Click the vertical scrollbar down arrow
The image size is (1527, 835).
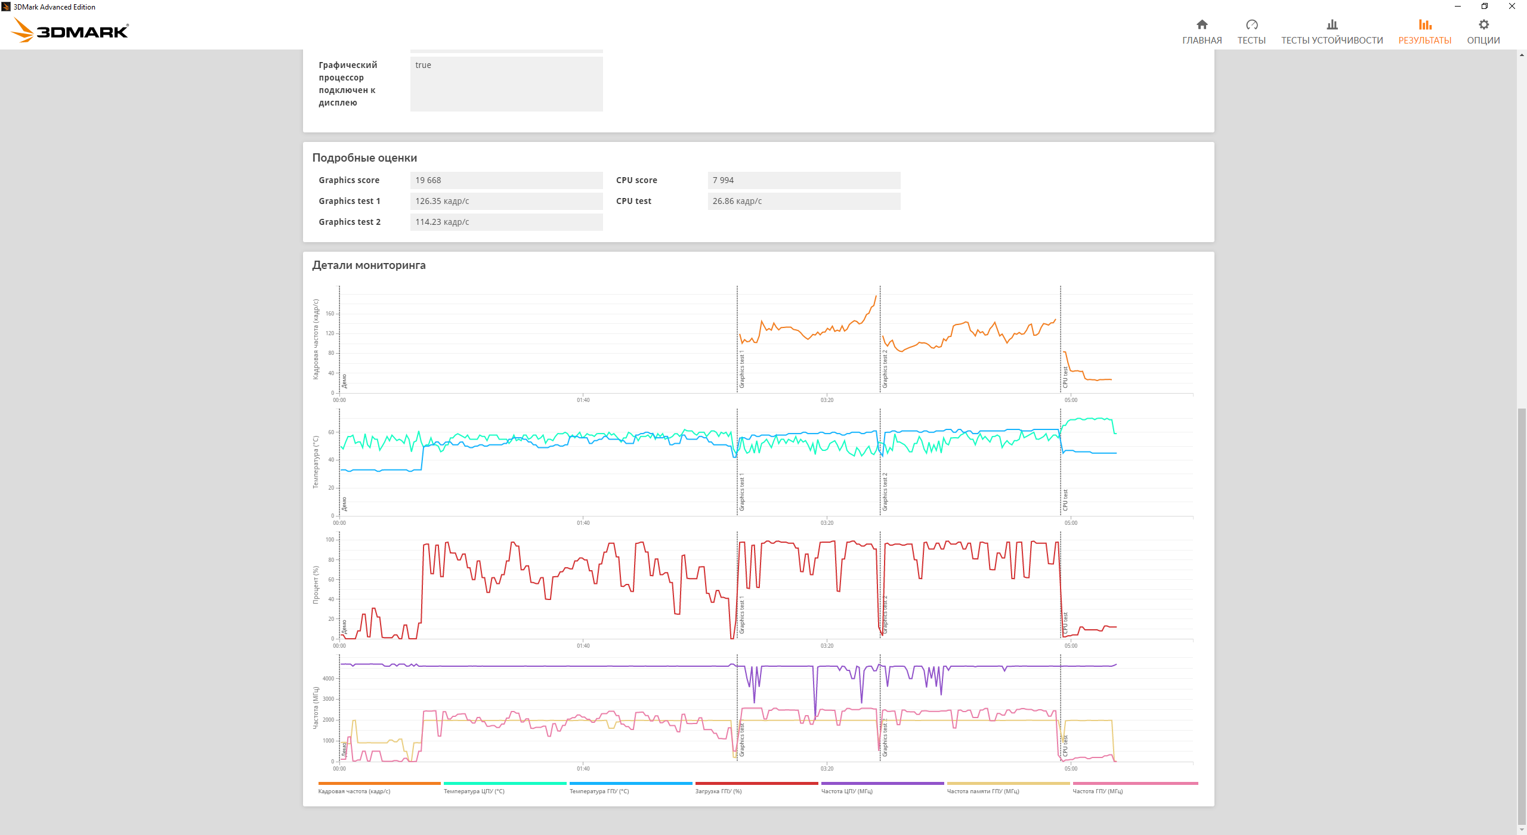coord(1522,830)
